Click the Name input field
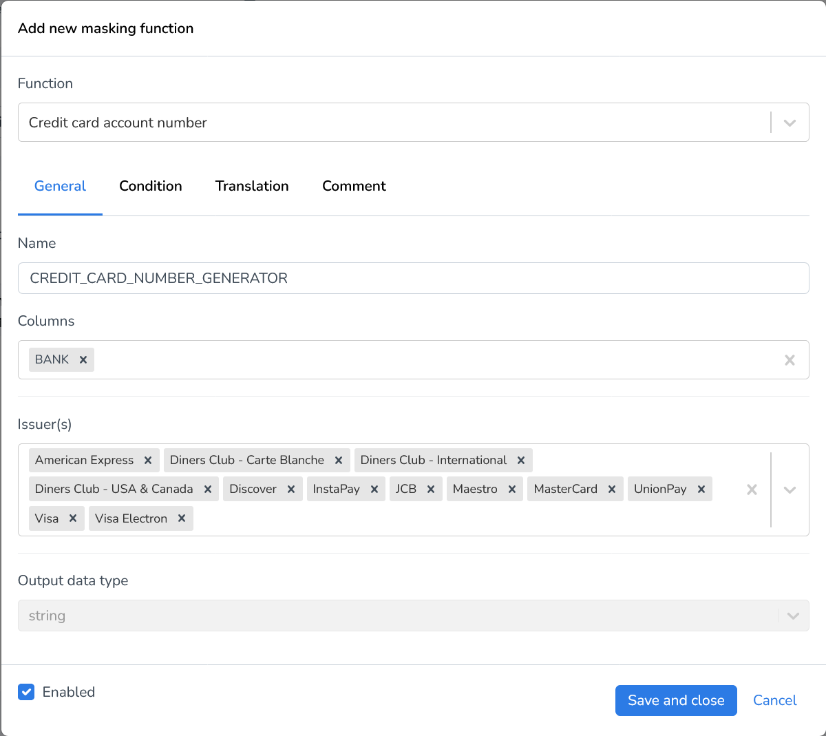 pyautogui.click(x=413, y=278)
